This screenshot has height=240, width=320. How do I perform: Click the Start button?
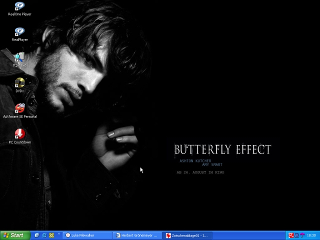point(13,235)
